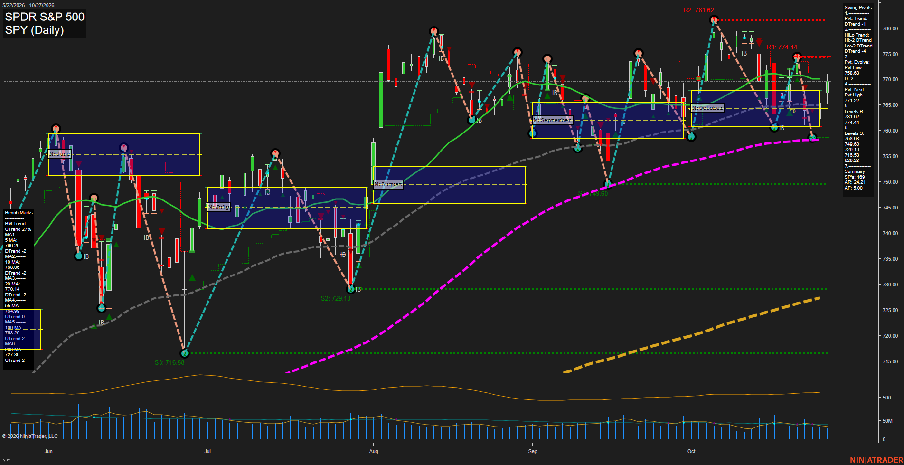The image size is (904, 465).
Task: Click the 715.00 price axis value
Action: coord(890,361)
